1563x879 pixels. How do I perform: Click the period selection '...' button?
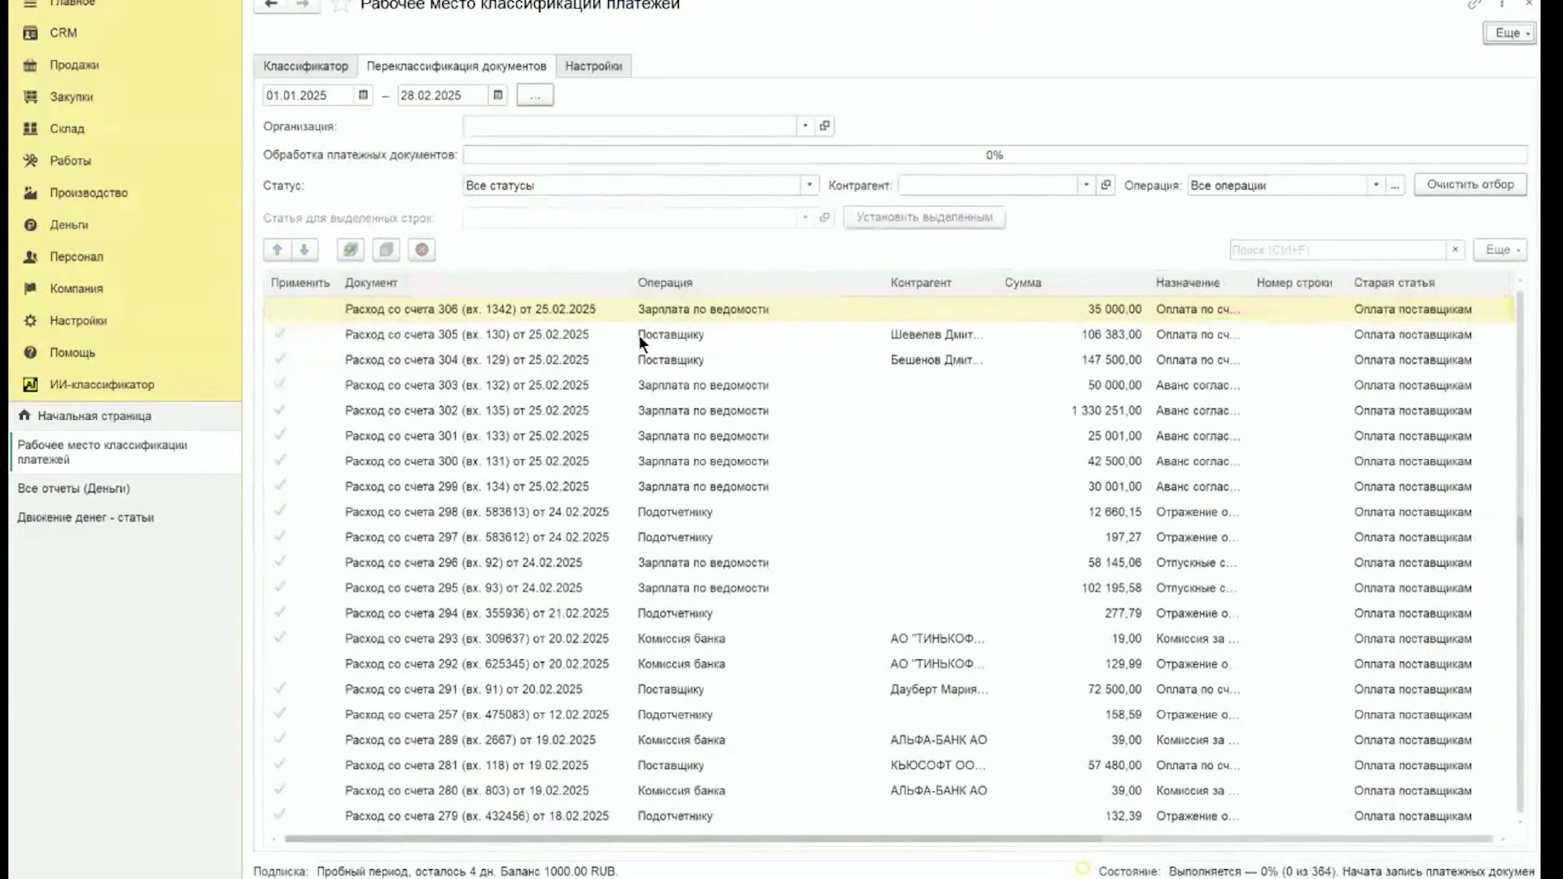[x=535, y=95]
